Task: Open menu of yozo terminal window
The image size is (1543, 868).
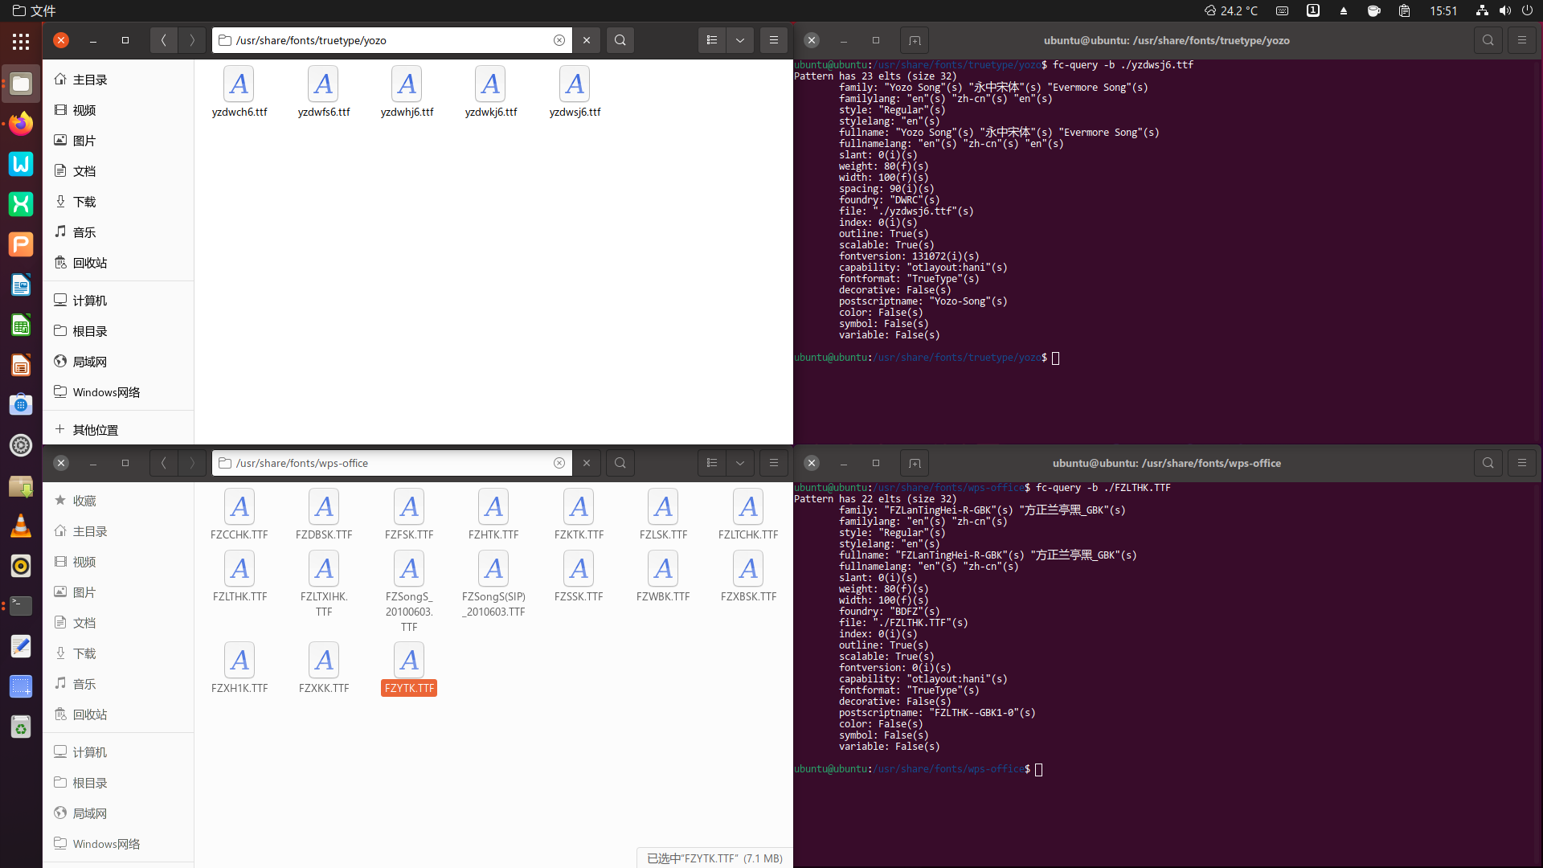Action: tap(1522, 40)
